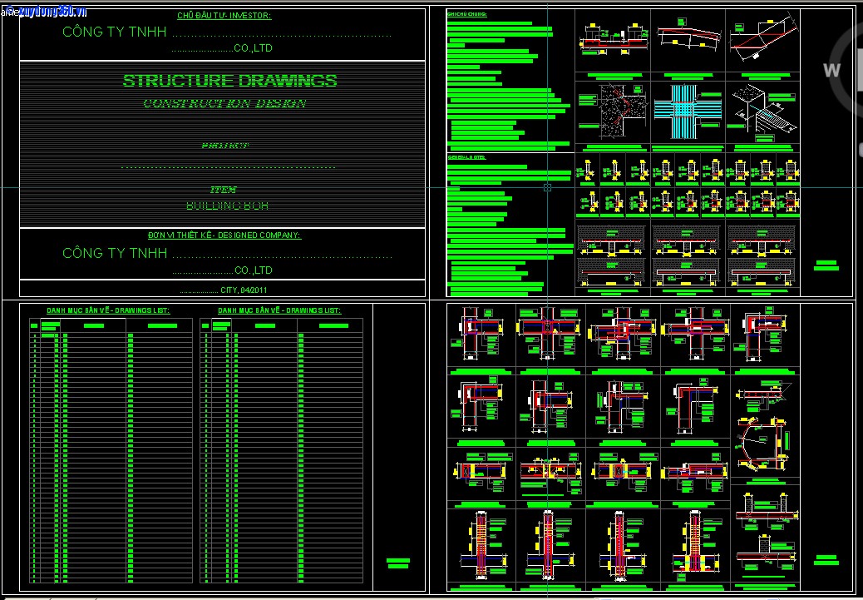Click the BUILDING BOH item text
The image size is (863, 600).
[226, 206]
